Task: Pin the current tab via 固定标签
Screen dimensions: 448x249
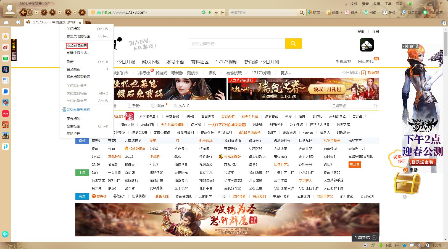Action: click(x=73, y=119)
